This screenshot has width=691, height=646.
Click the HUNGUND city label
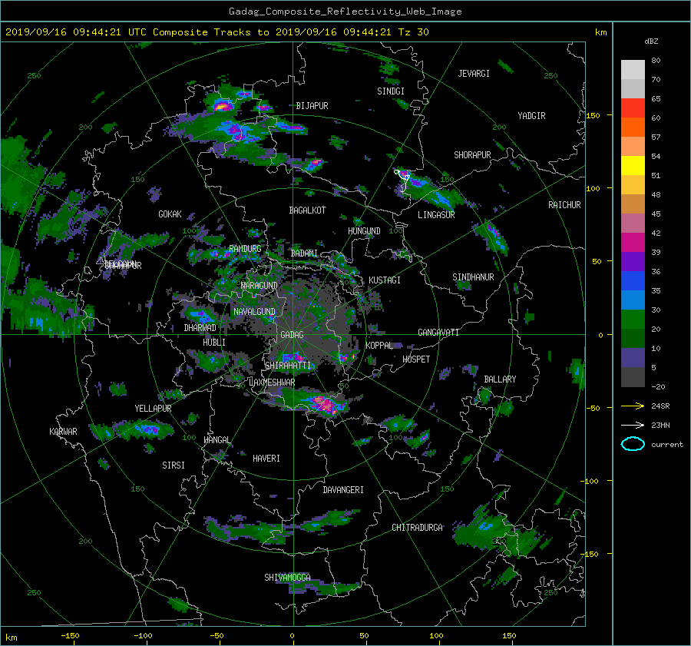(x=364, y=231)
